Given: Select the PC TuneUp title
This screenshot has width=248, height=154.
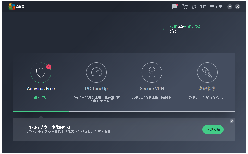Looking at the screenshot, I should tap(96, 89).
